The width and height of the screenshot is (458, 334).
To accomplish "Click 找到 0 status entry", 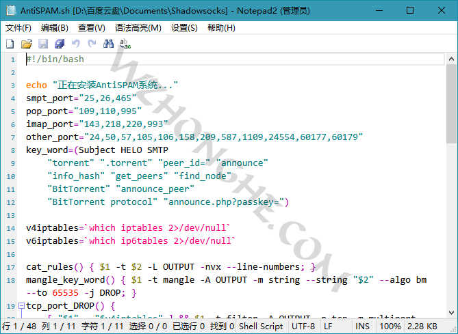I will (x=222, y=326).
